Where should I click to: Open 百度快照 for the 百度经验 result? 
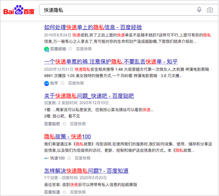point(84,49)
